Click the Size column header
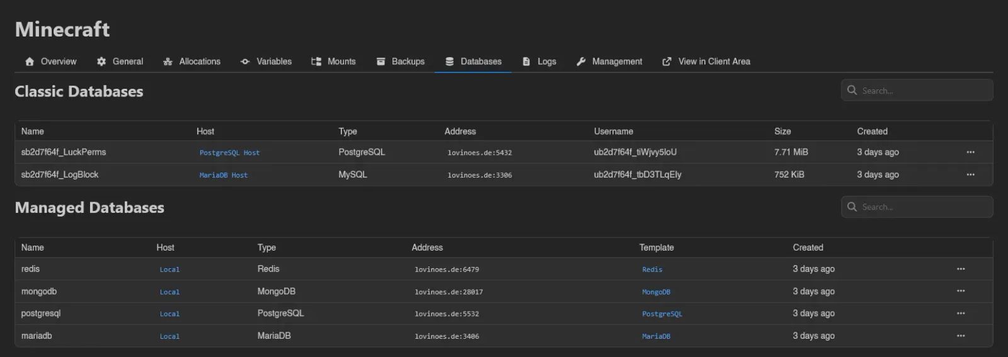This screenshot has height=357, width=1008. point(782,131)
